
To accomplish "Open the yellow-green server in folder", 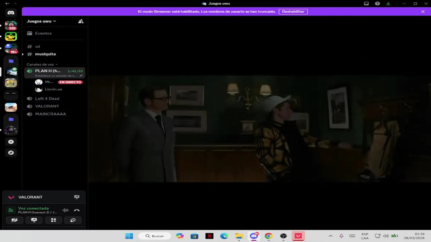I will pyautogui.click(x=11, y=83).
